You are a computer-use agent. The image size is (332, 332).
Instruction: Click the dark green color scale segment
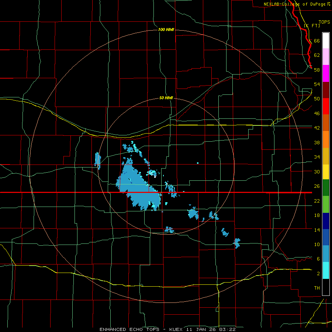tap(326, 188)
